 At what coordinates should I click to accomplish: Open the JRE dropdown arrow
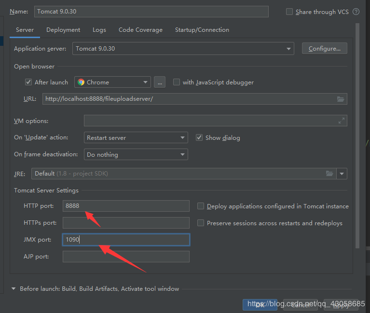(342, 174)
